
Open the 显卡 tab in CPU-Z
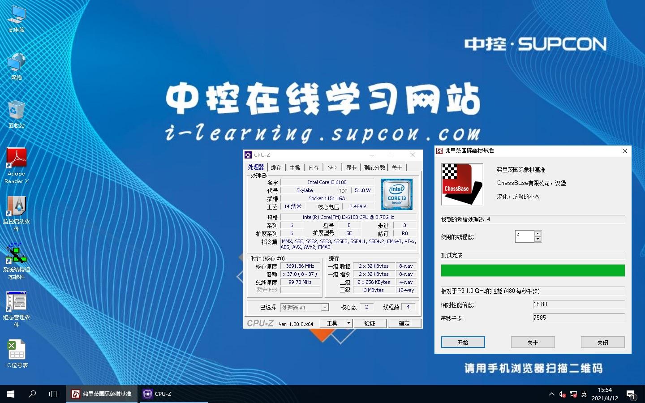pos(351,167)
